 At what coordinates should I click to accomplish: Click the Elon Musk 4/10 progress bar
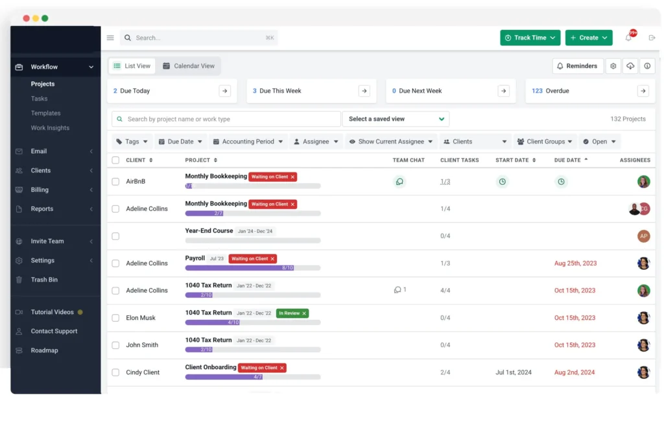[253, 322]
